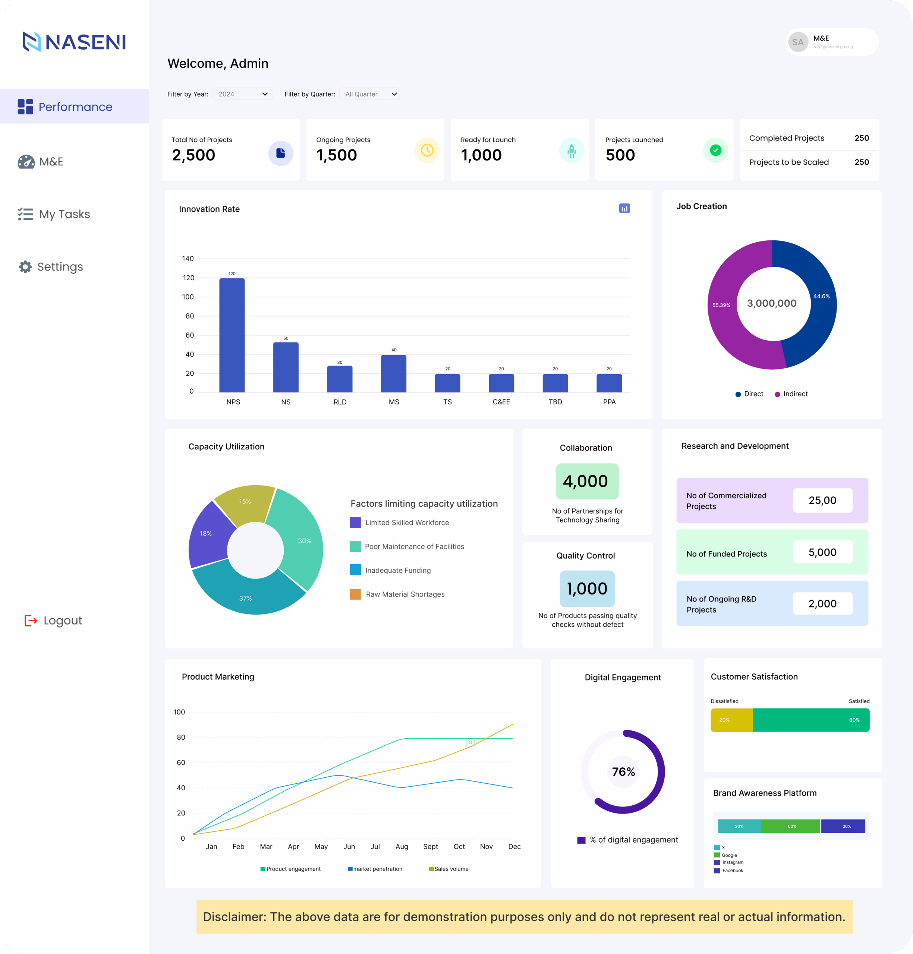Click the Limited Skilled Workforce color swatch

pyautogui.click(x=355, y=522)
